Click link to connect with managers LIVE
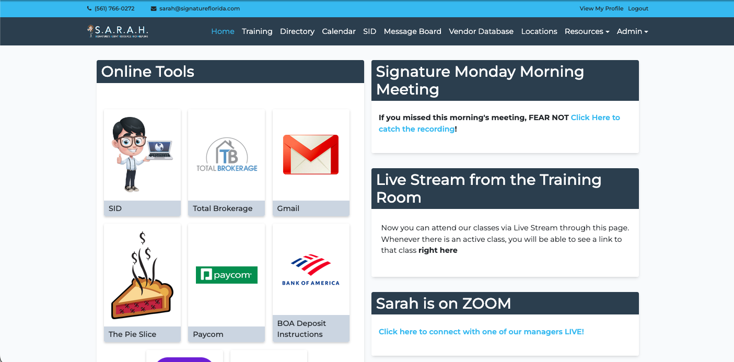734x362 pixels. click(x=481, y=332)
